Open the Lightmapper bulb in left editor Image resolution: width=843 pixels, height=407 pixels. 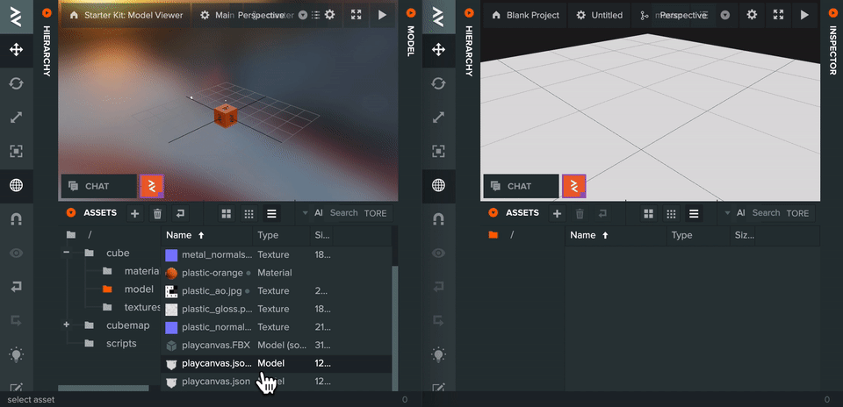(x=16, y=355)
